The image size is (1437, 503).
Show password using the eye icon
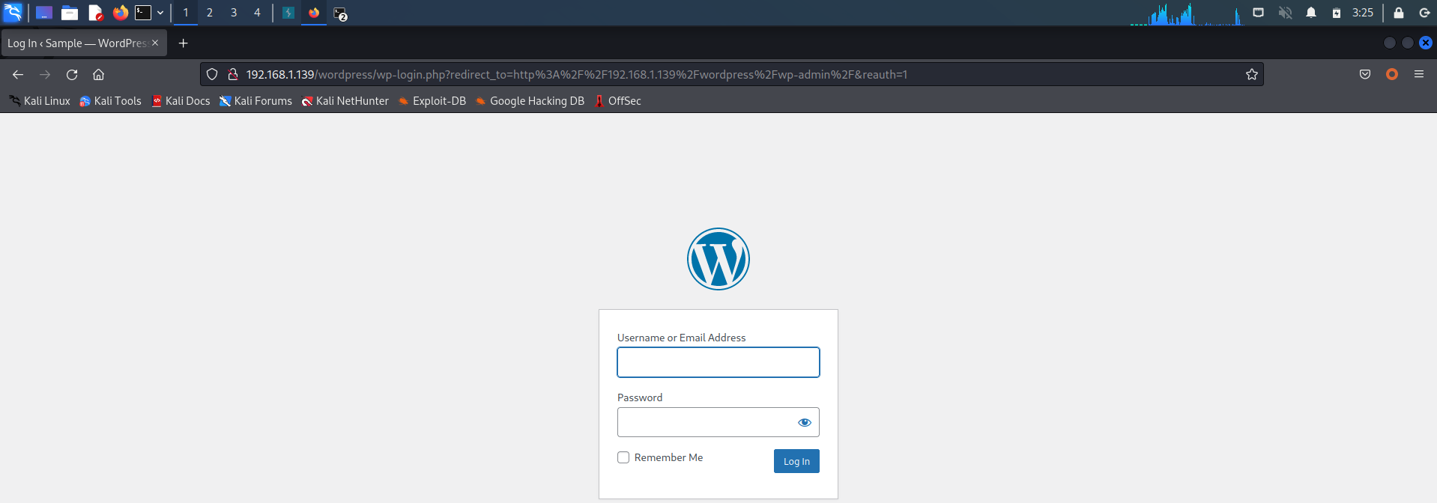coord(805,422)
